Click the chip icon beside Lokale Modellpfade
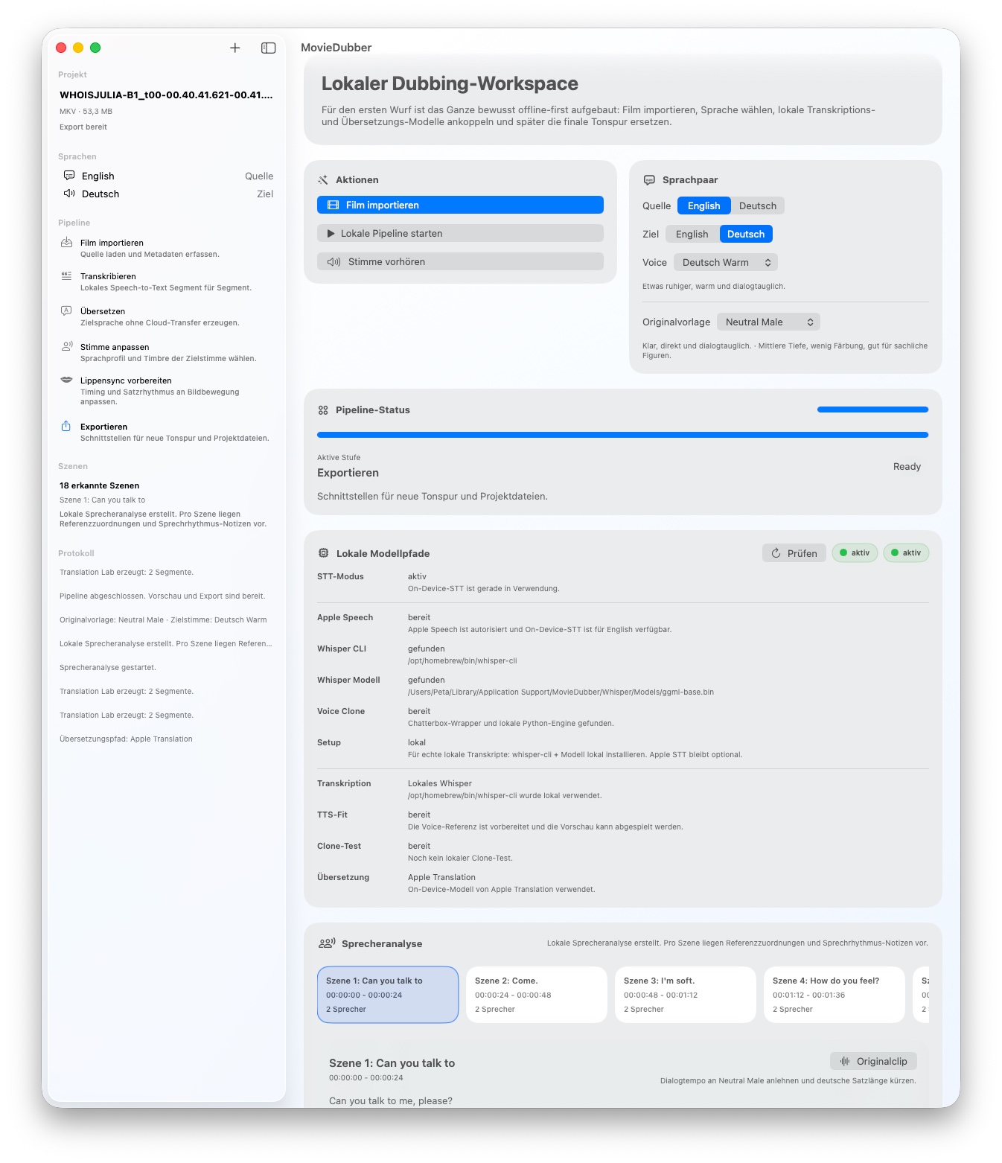 324,553
